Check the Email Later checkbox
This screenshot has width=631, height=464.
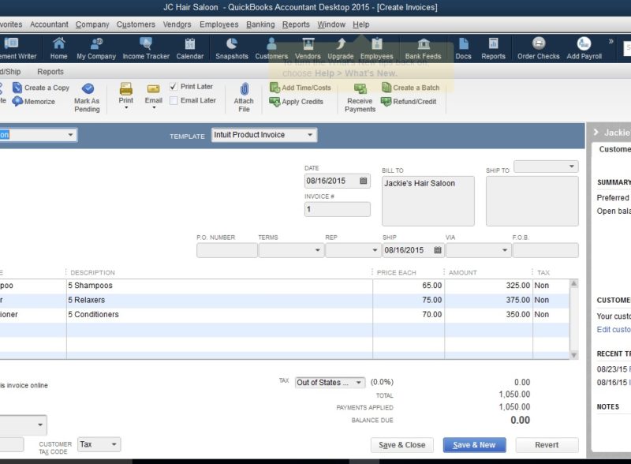tap(174, 101)
